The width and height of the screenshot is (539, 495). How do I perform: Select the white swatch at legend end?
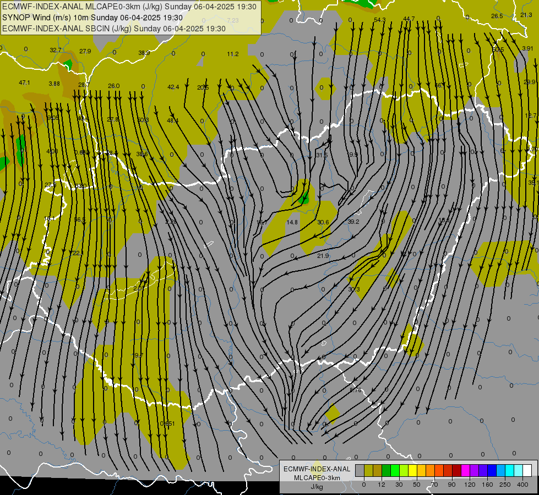click(527, 470)
